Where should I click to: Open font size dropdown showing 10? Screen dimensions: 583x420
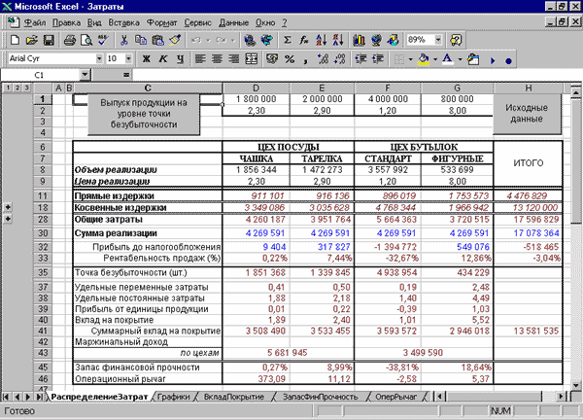point(128,58)
